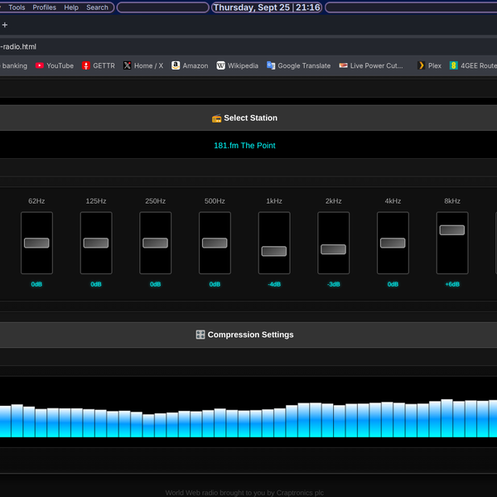Click the 62Hz band label
This screenshot has width=497, height=497.
[36, 201]
